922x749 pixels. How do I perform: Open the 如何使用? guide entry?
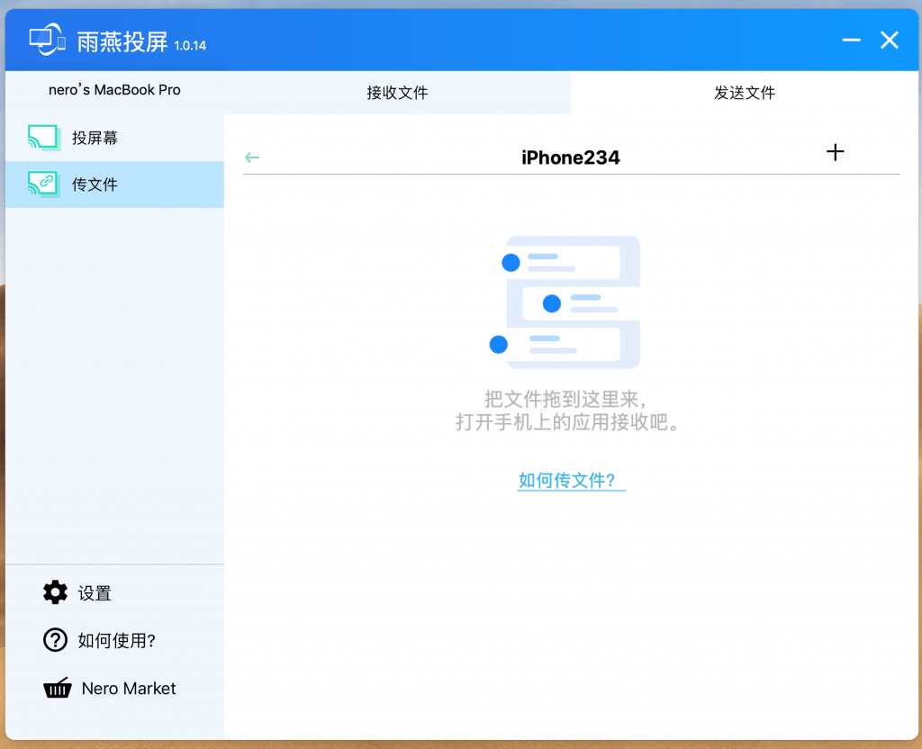click(117, 641)
